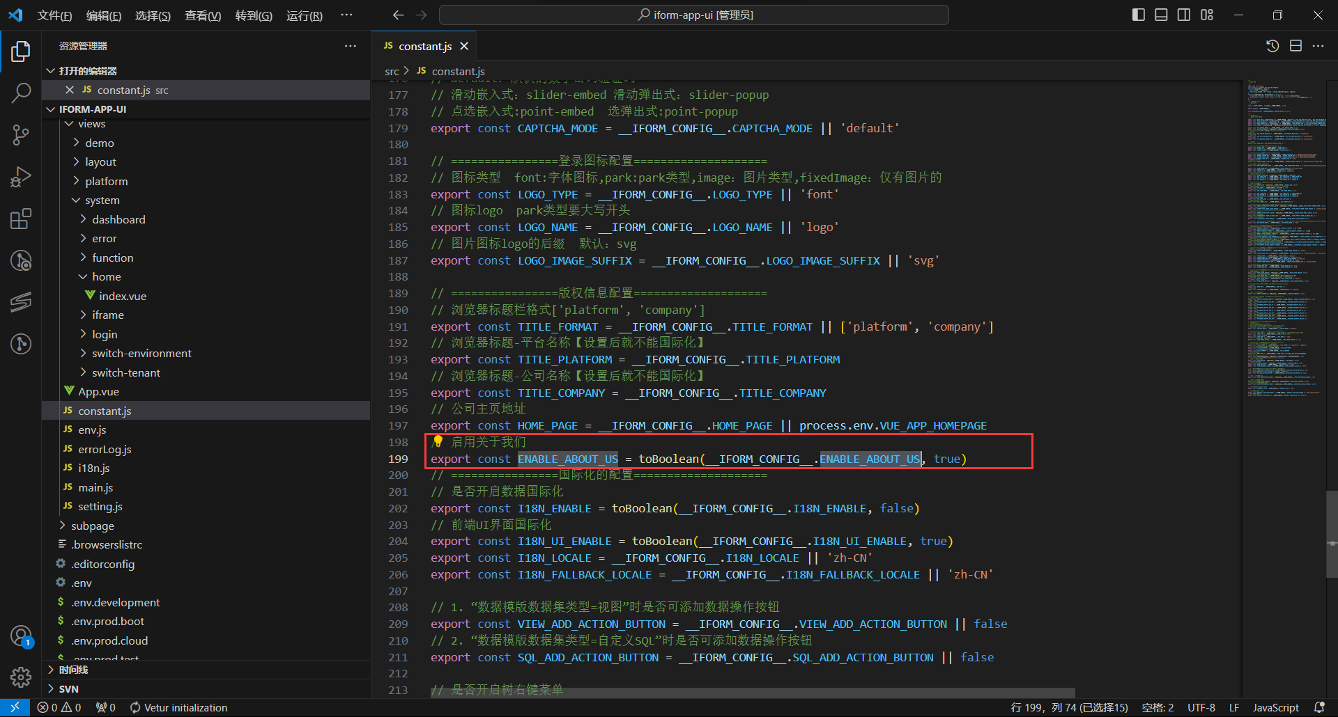Expand the SVN section
Image resolution: width=1338 pixels, height=717 pixels.
pyautogui.click(x=68, y=688)
